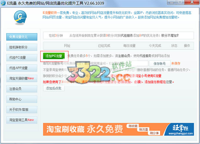
Task: Click the 操作 column header
Action: [187, 46]
